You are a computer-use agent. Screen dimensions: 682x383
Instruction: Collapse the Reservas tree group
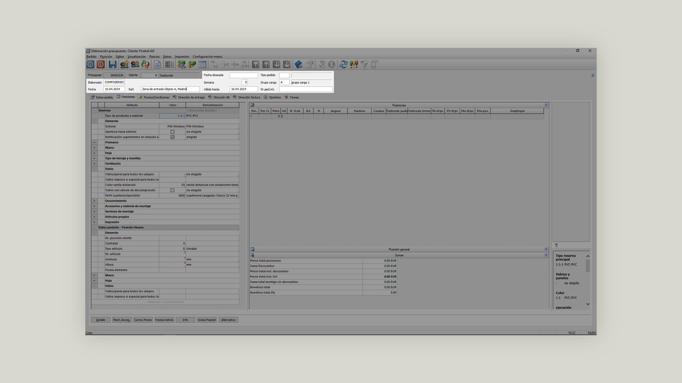94,111
